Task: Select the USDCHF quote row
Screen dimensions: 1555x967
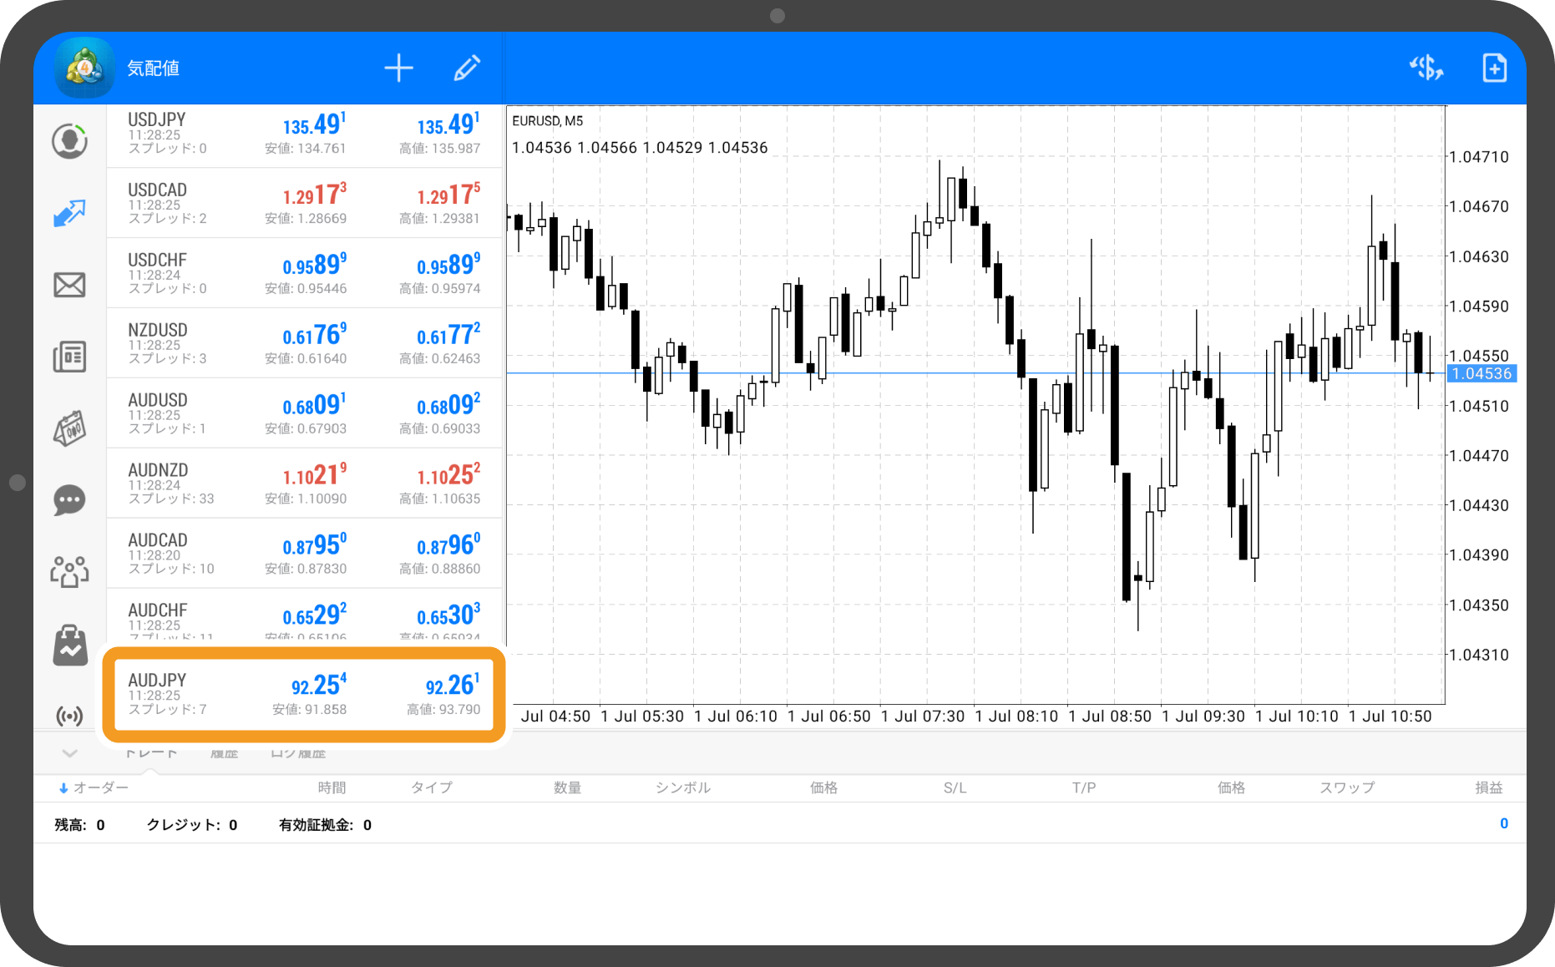Action: click(x=305, y=274)
